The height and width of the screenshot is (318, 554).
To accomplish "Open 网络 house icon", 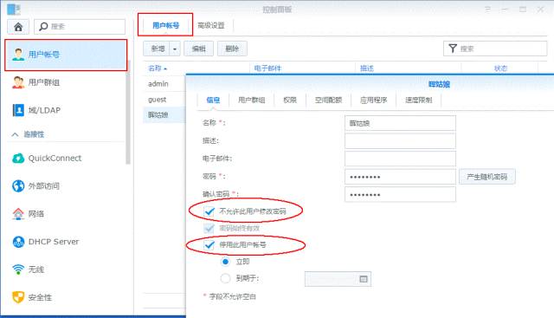I will (18, 214).
